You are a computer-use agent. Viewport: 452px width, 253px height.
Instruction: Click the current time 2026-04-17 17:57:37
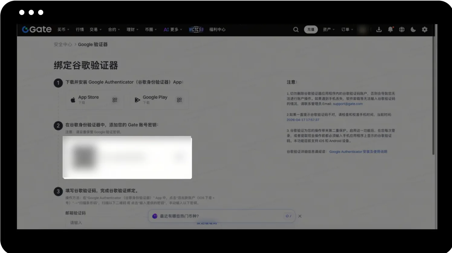(303, 120)
